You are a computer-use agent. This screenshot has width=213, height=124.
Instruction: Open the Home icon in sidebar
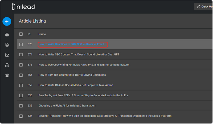(x=7, y=35)
